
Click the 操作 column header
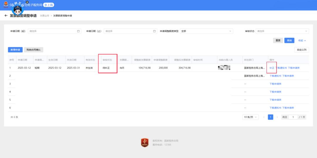point(272,60)
